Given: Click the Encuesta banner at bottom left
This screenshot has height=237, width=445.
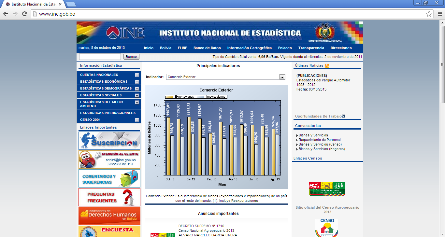Looking at the screenshot, I should point(109,231).
